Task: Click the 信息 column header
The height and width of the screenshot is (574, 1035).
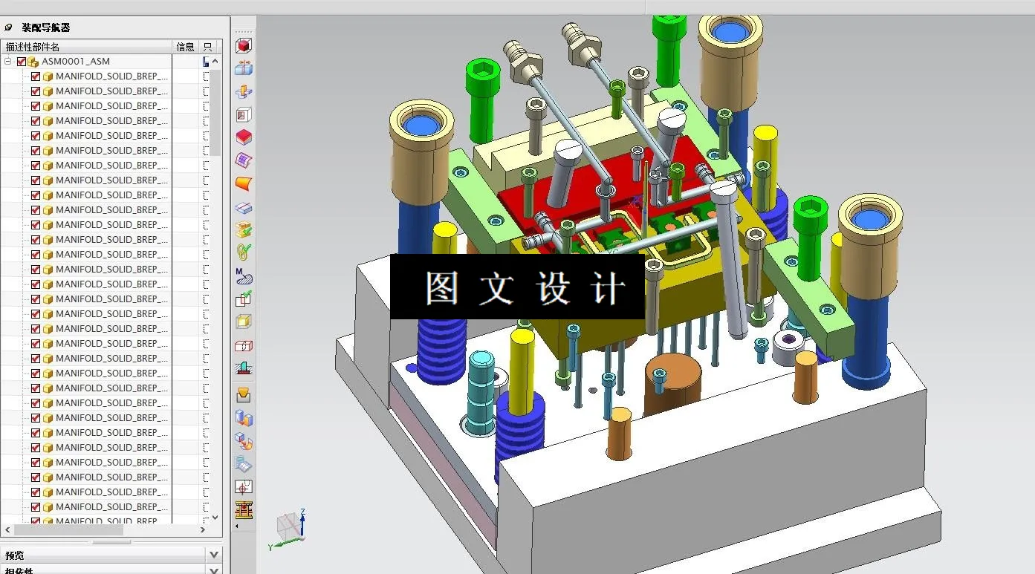Action: click(x=184, y=46)
